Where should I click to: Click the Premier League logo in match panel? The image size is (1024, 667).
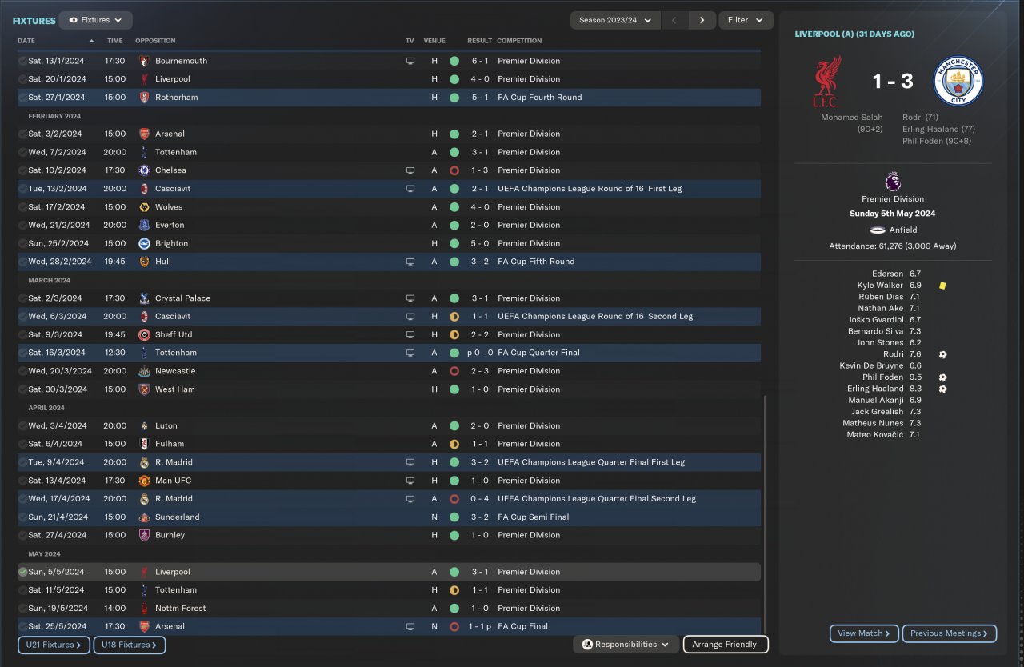point(893,181)
